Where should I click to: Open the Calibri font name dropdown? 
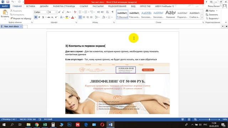47,12
